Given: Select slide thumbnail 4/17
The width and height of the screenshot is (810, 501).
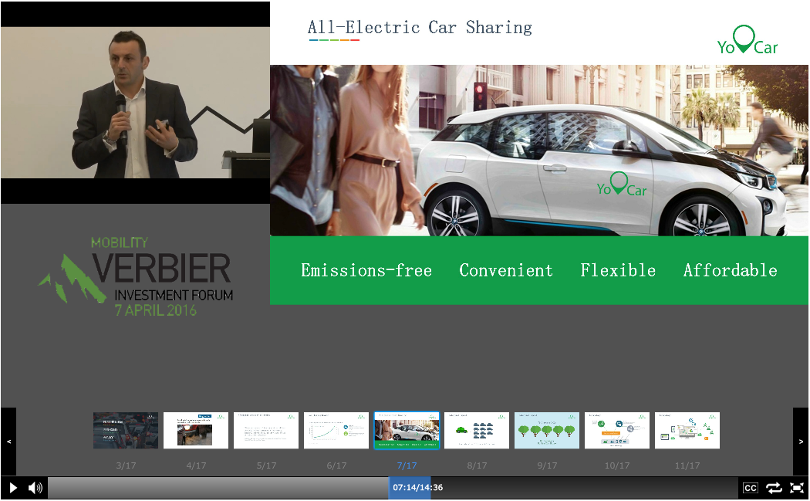Looking at the screenshot, I should (196, 430).
